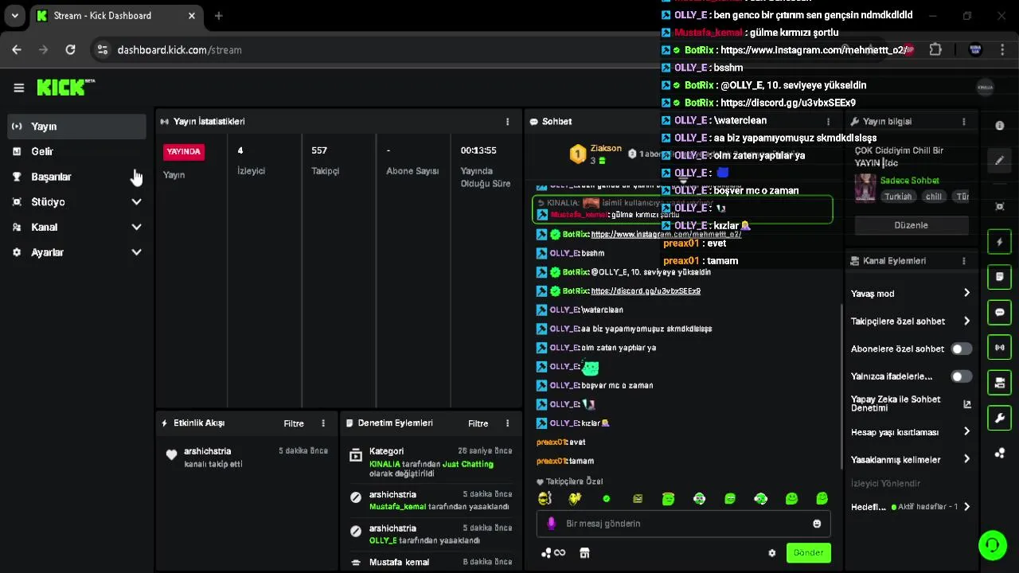Open Yapay Zeka ile Sohbet Denetimi link
Screen dimensions: 1019x573
click(911, 403)
